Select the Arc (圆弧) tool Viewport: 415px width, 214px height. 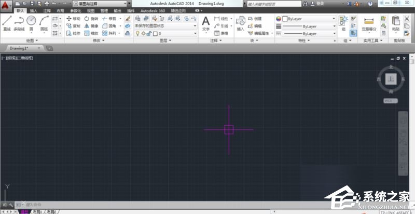point(44,23)
